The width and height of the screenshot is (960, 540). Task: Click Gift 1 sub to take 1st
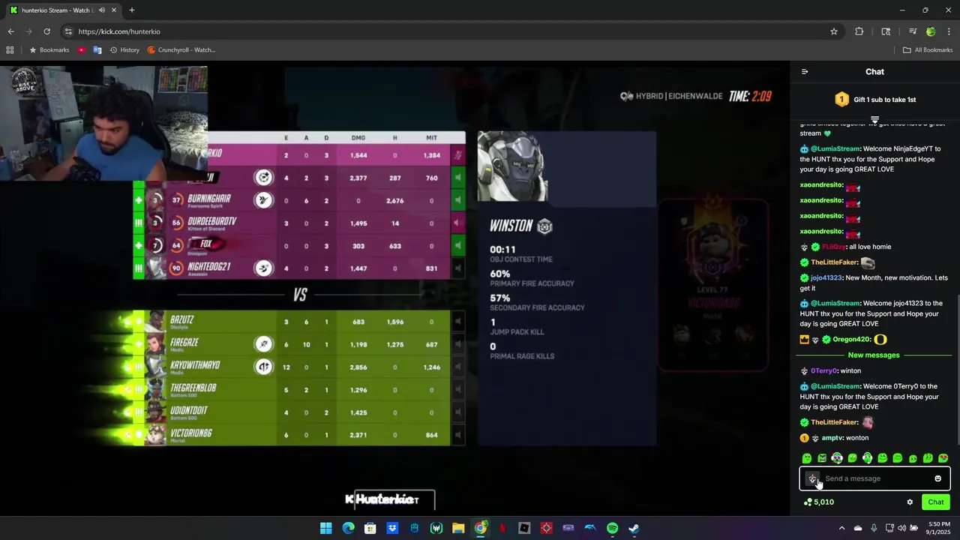click(x=874, y=100)
